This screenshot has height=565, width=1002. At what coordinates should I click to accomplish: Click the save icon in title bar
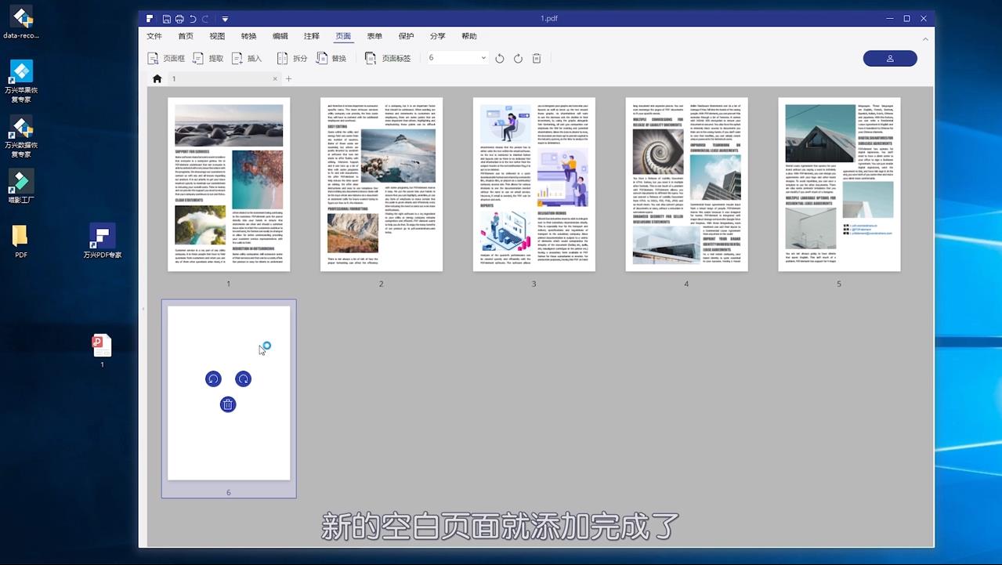tap(167, 19)
